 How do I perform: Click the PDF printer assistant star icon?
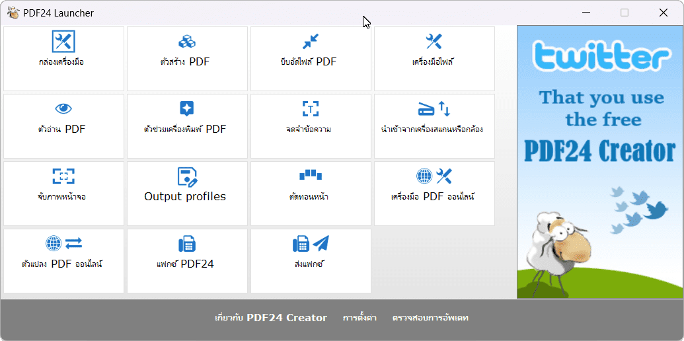tap(187, 108)
